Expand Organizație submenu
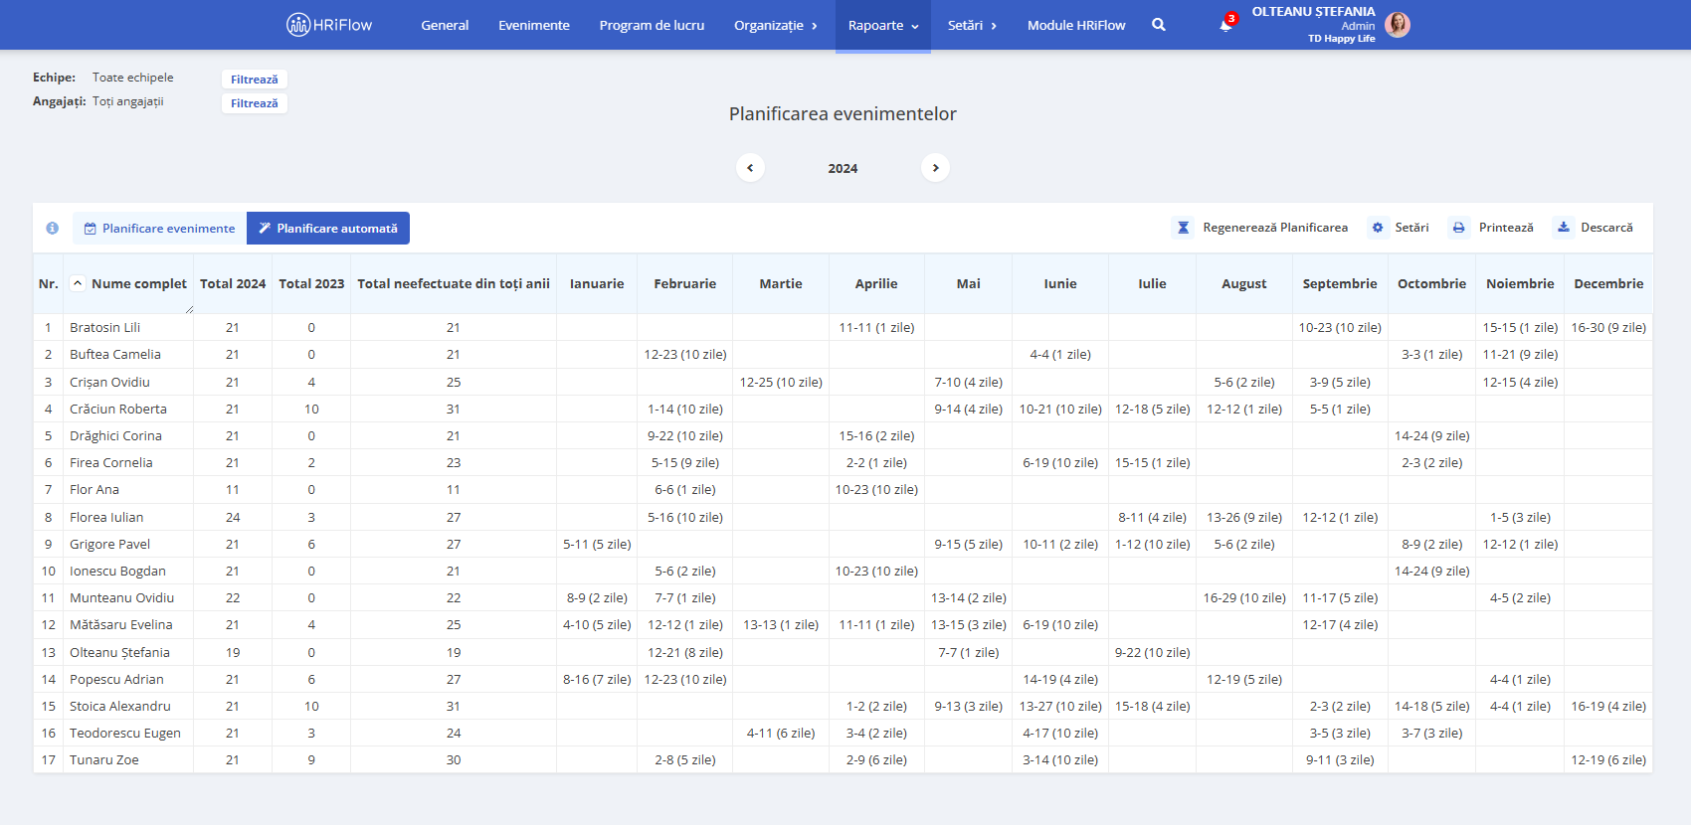Screen dimensions: 1691x825 coord(776,25)
